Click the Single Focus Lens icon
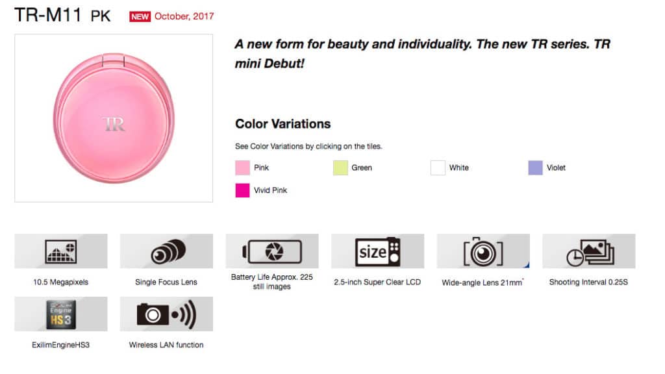The height and width of the screenshot is (374, 665). point(166,251)
